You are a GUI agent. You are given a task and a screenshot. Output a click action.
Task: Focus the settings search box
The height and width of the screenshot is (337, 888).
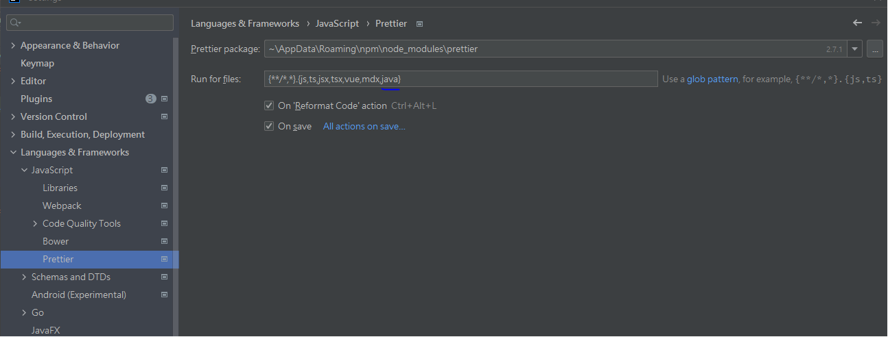click(x=90, y=23)
